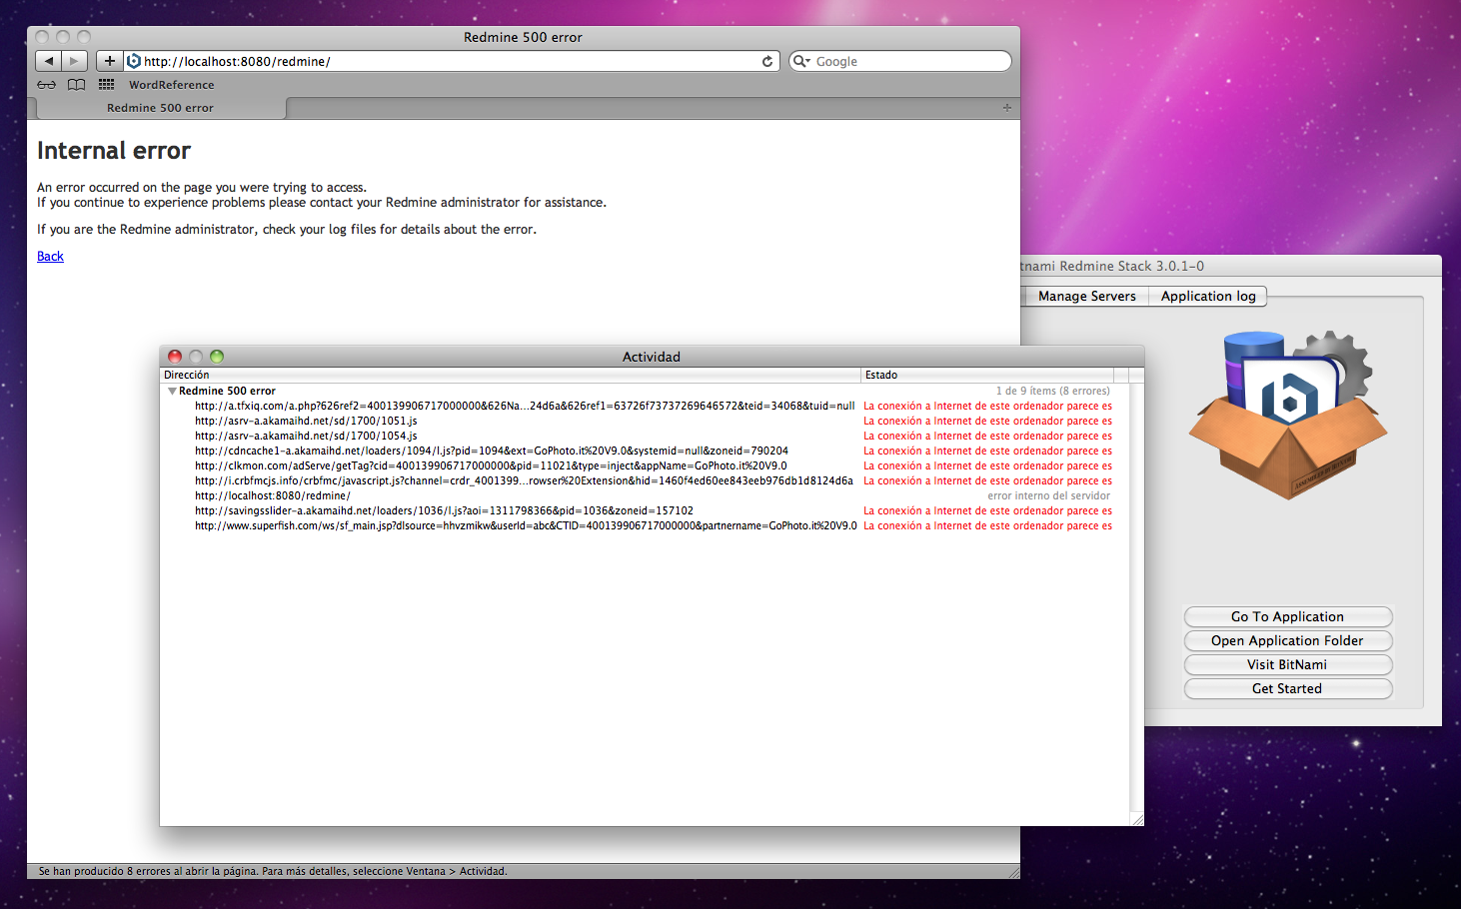
Task: Close the Actividad window
Action: [175, 357]
